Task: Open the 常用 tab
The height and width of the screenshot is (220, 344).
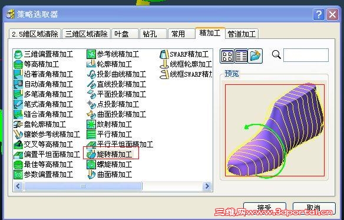Action: coord(181,34)
